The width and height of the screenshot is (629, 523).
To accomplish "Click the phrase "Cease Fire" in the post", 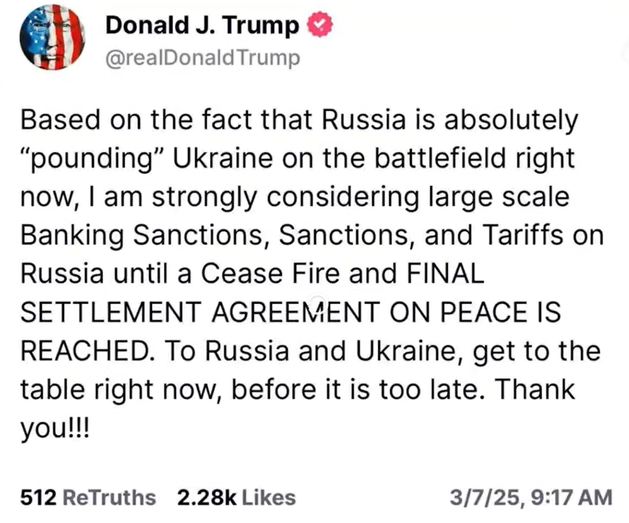I will (270, 274).
